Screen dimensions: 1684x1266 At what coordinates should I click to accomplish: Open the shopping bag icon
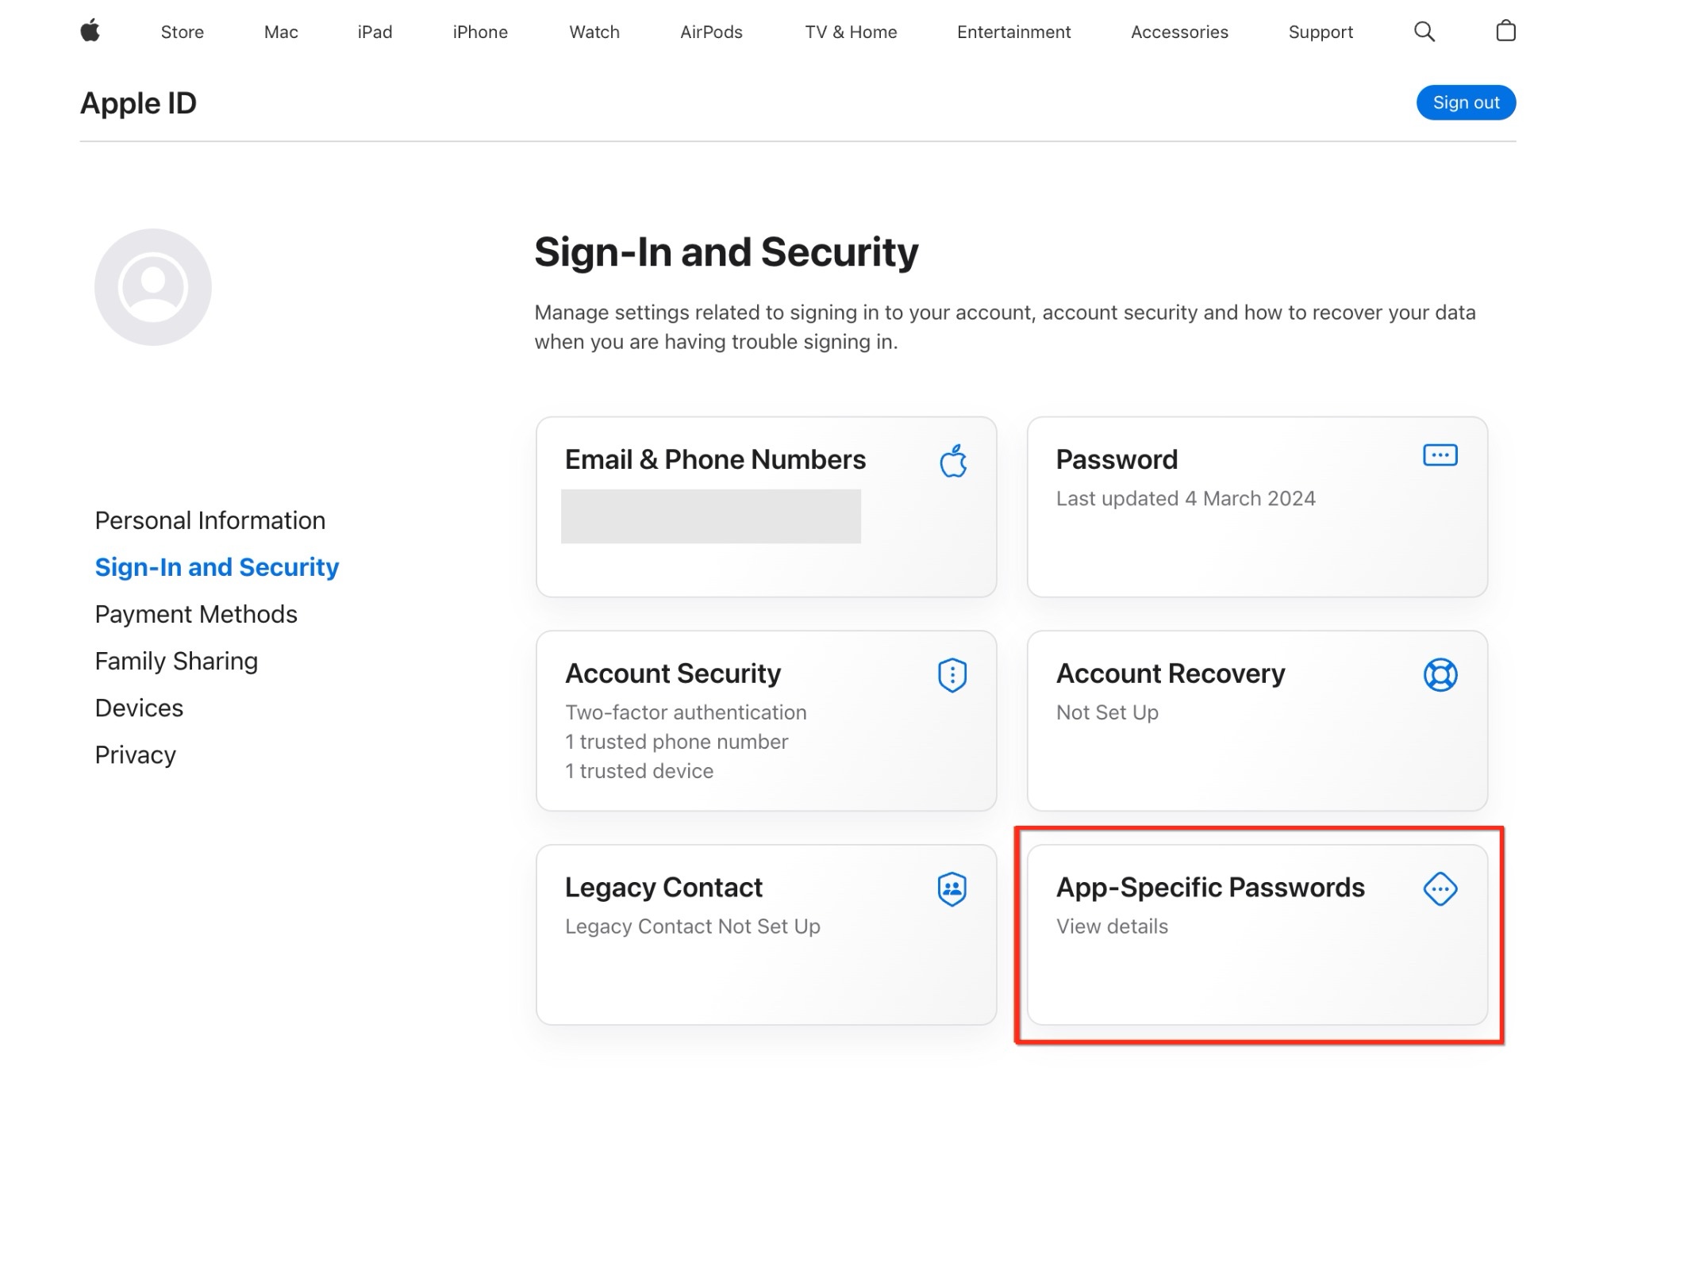tap(1505, 31)
